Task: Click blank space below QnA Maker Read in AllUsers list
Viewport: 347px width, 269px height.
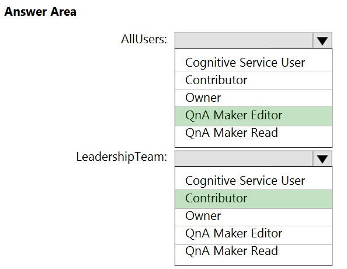Action: tap(254, 144)
